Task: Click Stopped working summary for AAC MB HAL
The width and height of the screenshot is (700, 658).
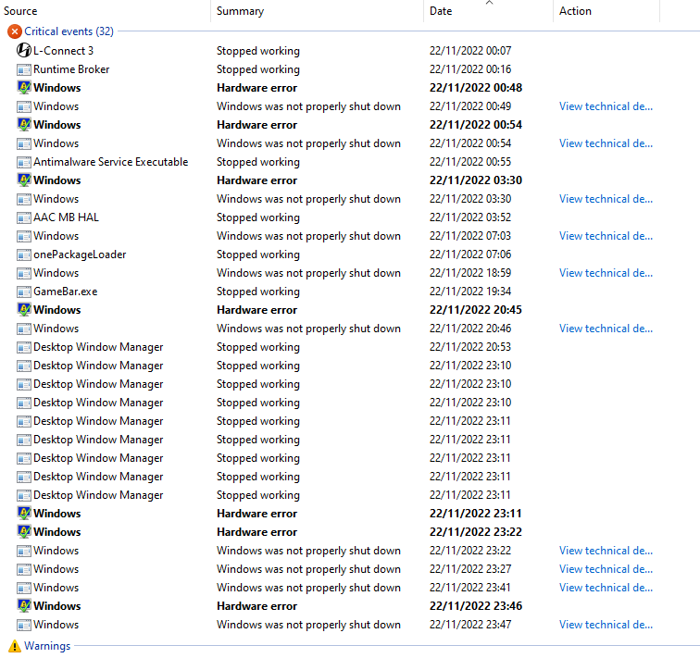Action: (258, 217)
